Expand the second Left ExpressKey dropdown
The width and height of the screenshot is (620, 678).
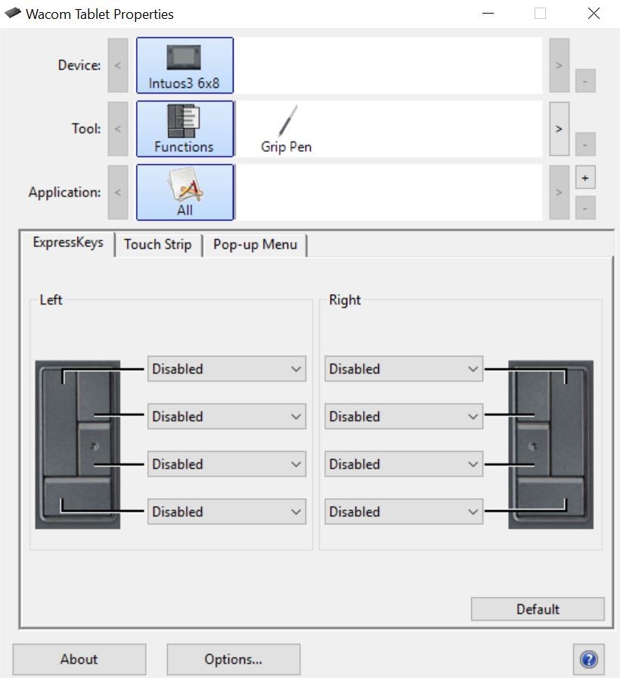point(227,416)
